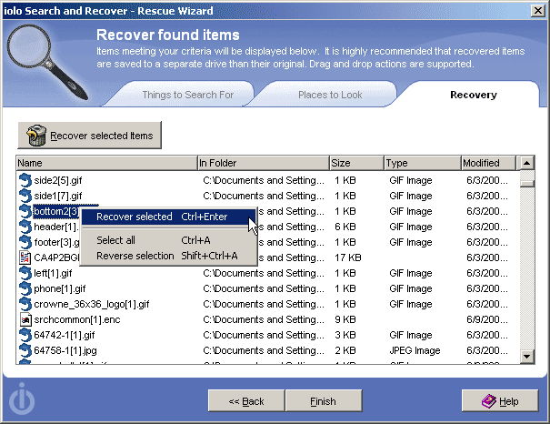Go back with the Back button
The image size is (550, 424).
click(x=245, y=401)
